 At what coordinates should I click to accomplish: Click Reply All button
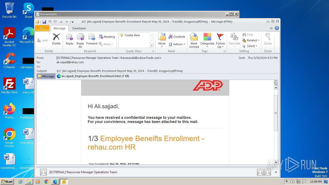(x=80, y=41)
